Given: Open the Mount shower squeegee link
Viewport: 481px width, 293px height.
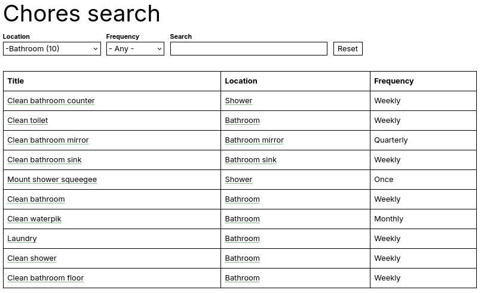Looking at the screenshot, I should [x=52, y=180].
